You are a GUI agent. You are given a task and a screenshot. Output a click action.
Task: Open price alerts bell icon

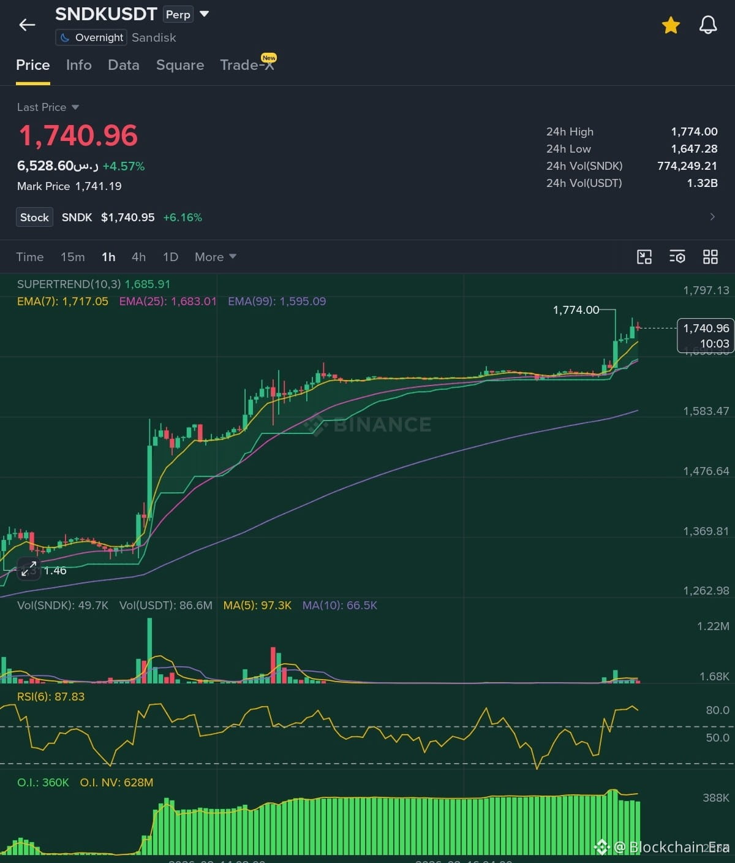708,25
